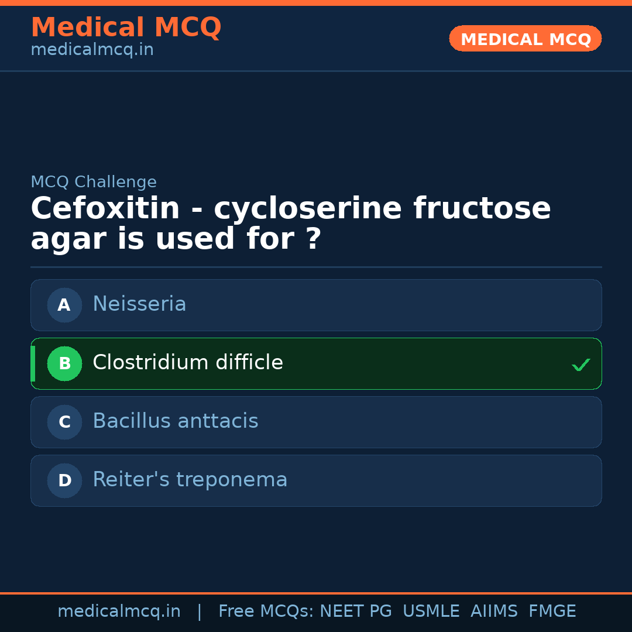Viewport: 632px width, 632px height.
Task: Click the letter D circle icon
Action: (x=64, y=480)
